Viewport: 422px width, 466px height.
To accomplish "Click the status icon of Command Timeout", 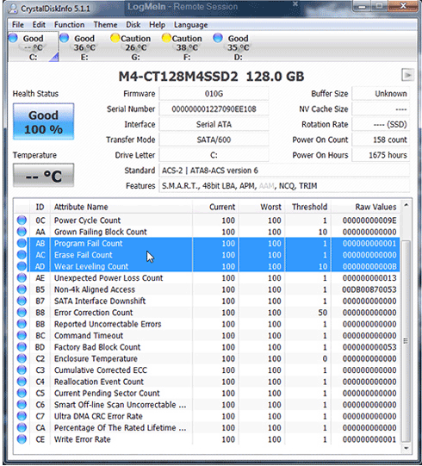I will (22, 336).
